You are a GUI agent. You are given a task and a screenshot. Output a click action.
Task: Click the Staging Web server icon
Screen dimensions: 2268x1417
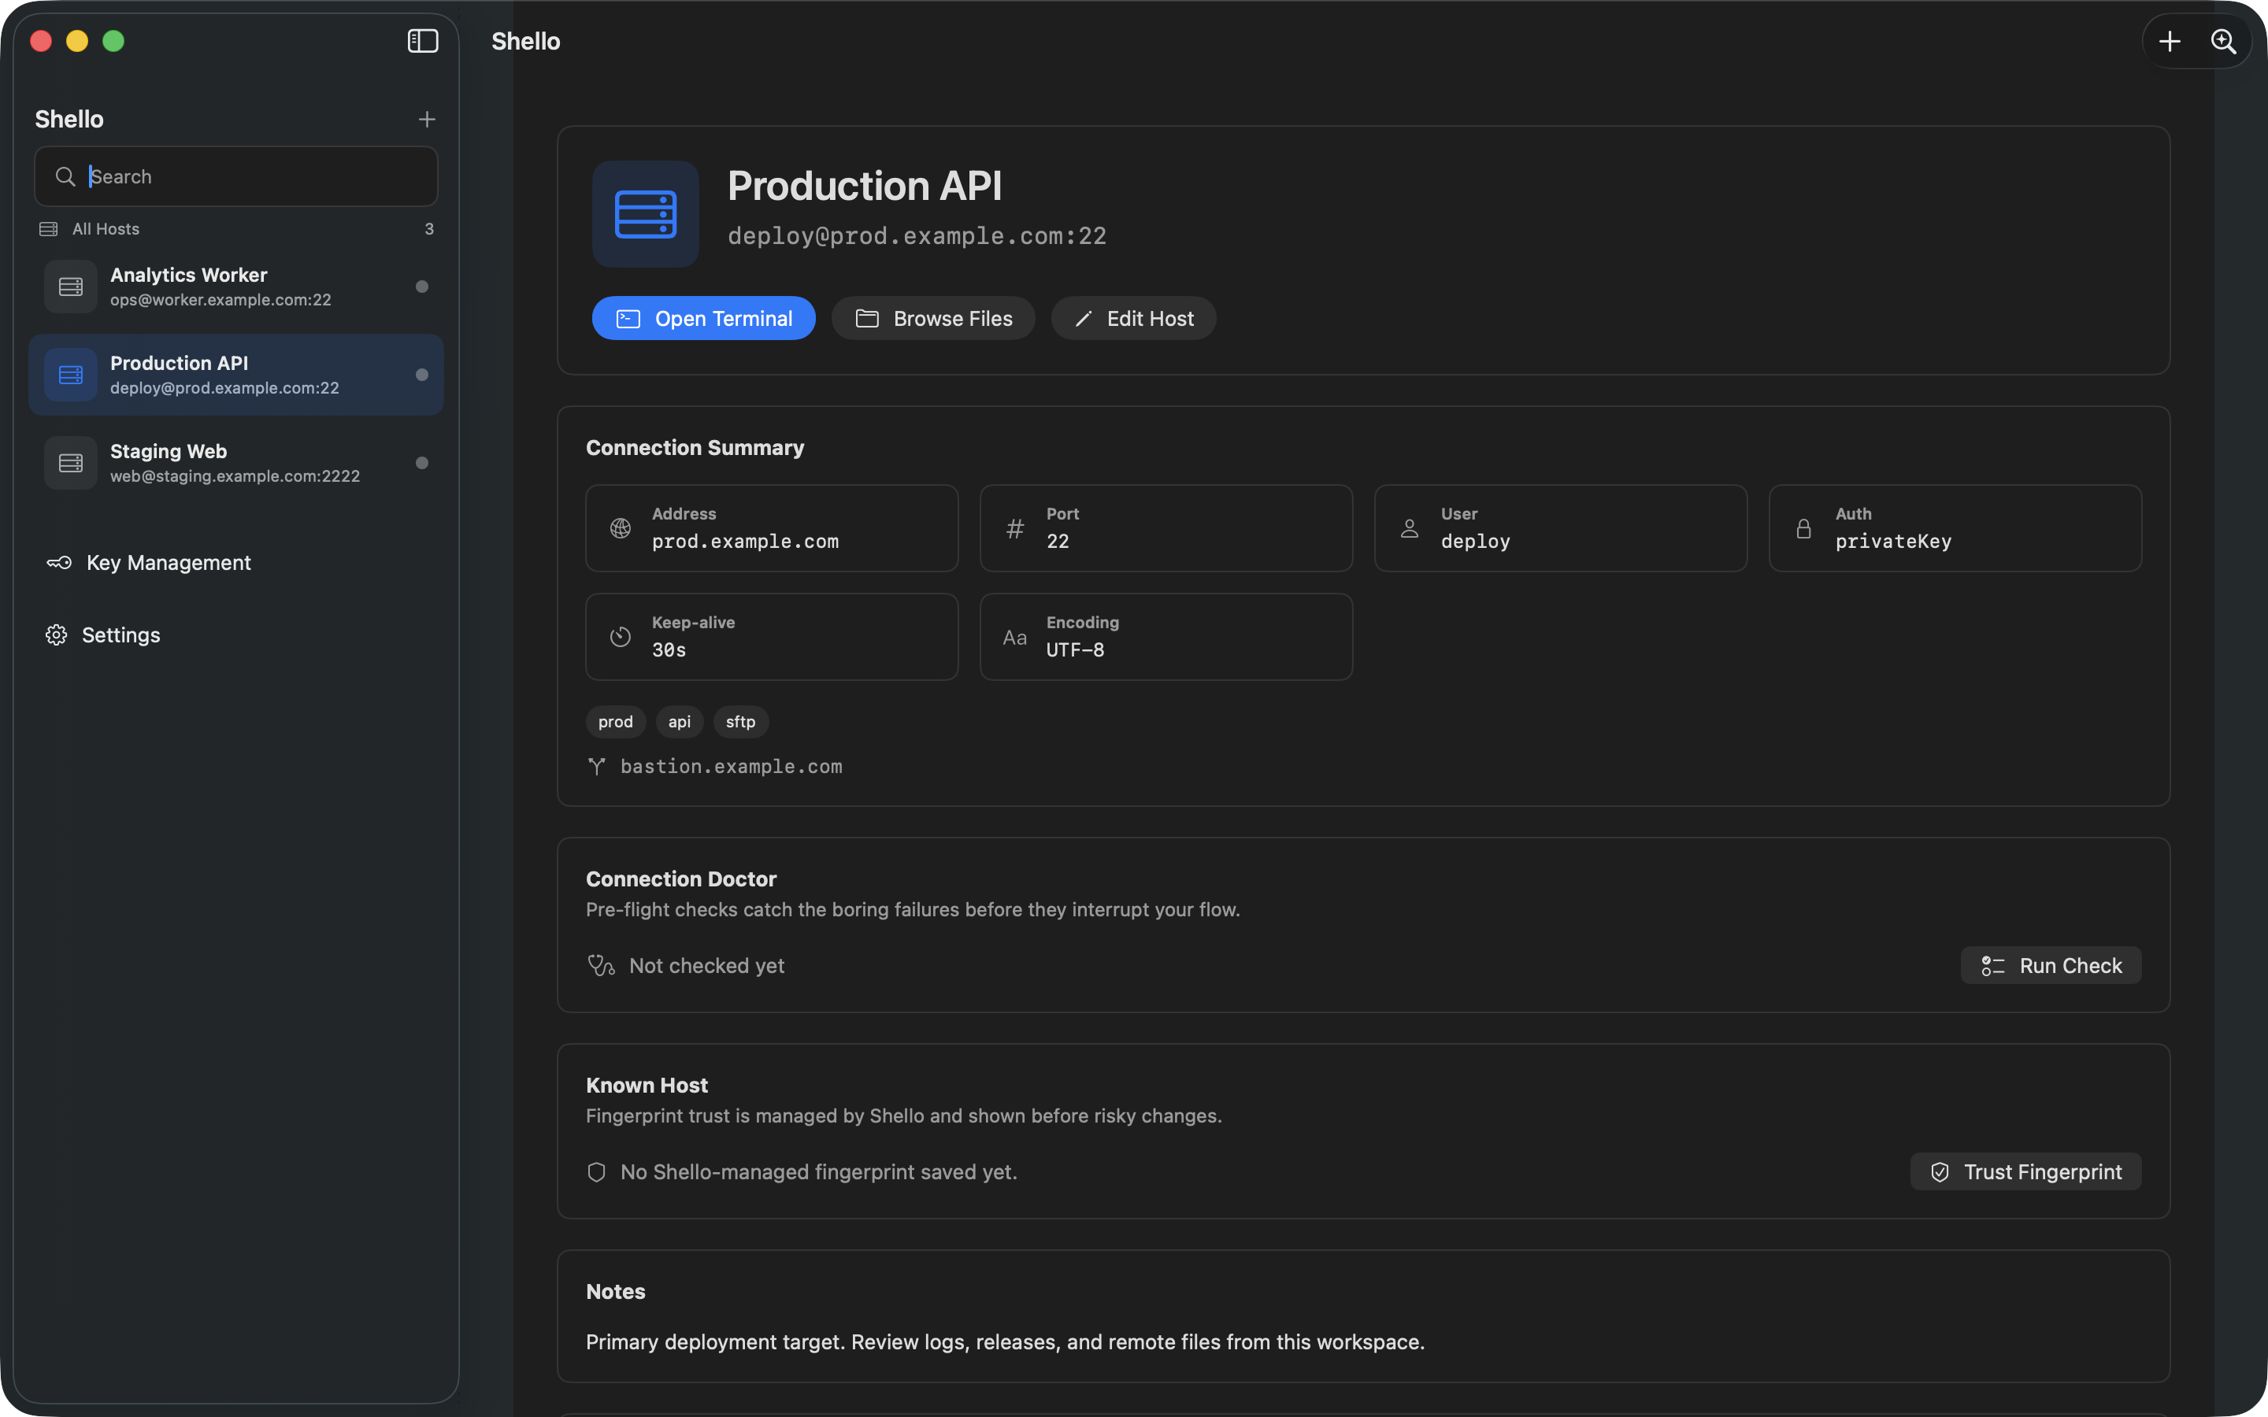click(70, 463)
